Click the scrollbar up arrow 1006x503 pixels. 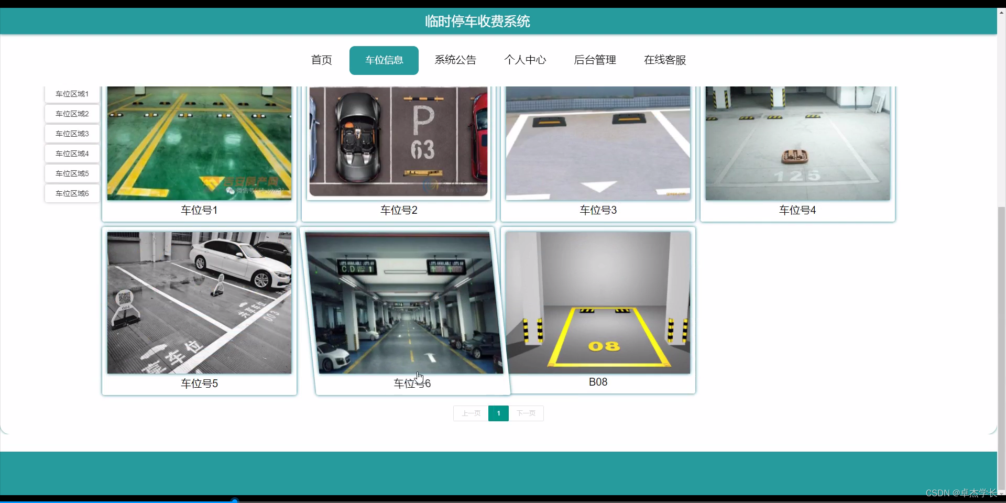pos(1001,12)
